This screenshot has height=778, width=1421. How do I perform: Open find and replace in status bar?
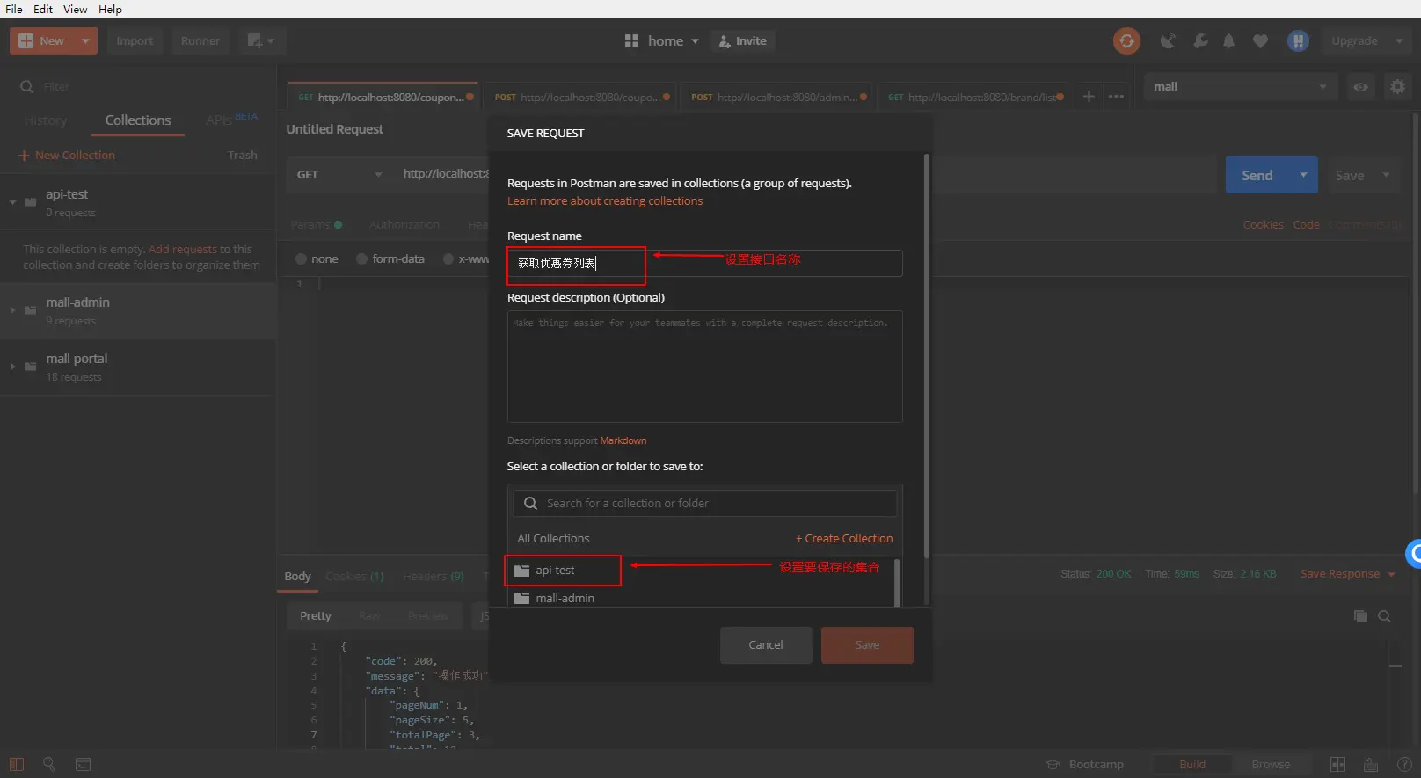pos(49,764)
